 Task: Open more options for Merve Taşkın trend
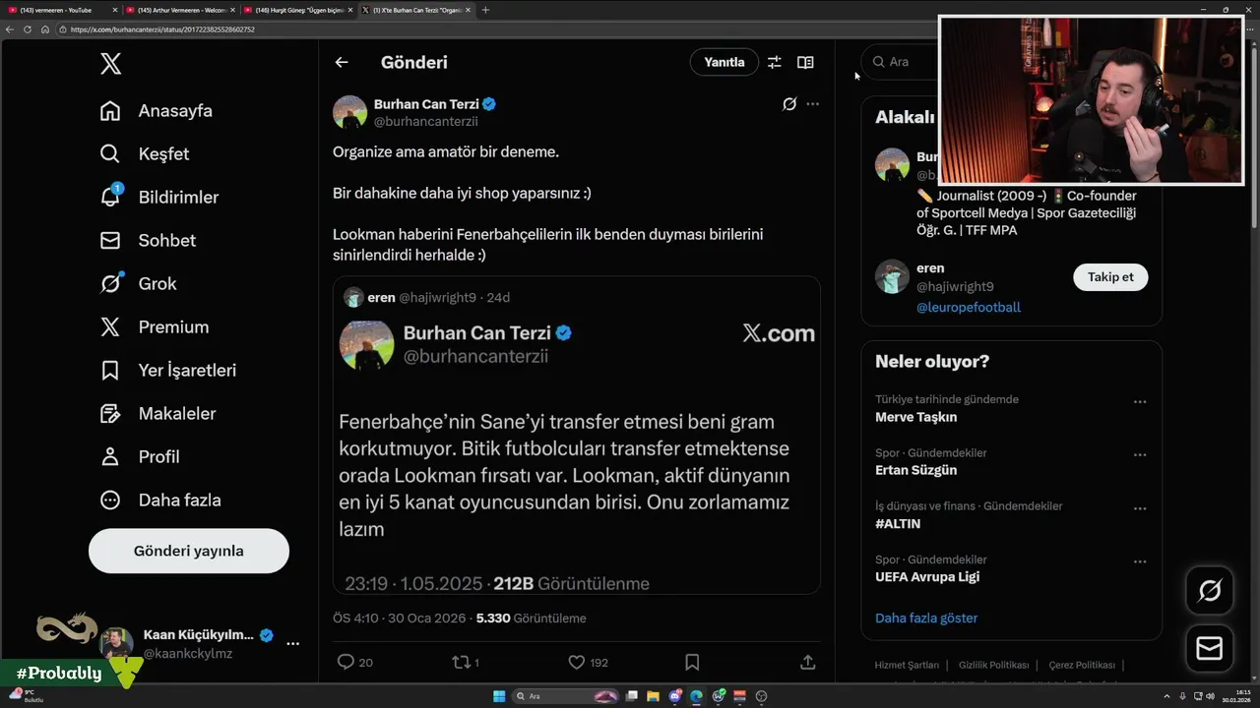pos(1140,401)
